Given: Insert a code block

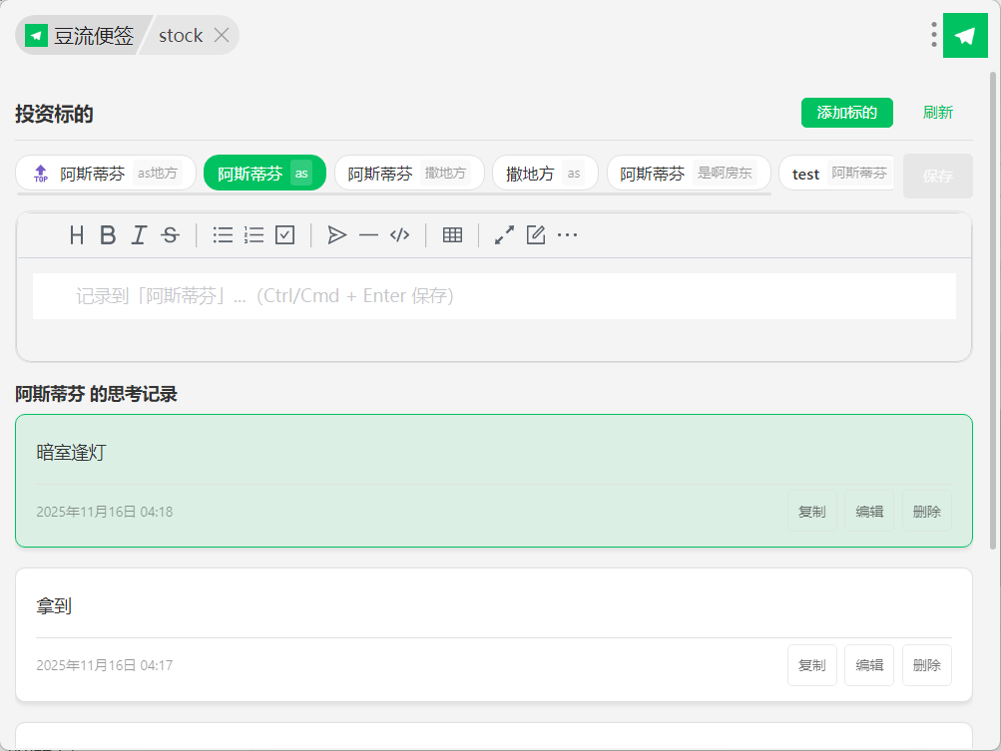Looking at the screenshot, I should (x=399, y=235).
